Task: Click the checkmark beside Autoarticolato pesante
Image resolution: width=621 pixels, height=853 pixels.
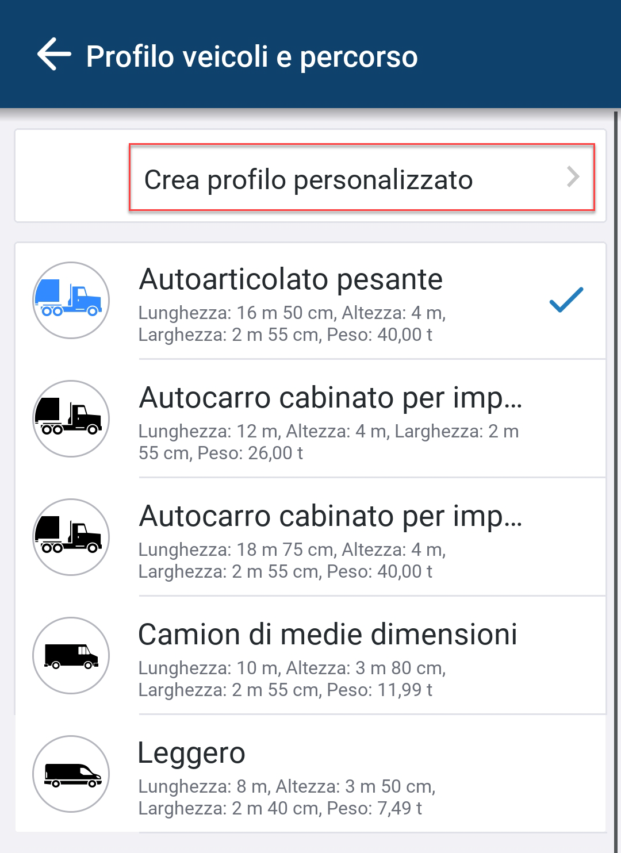Action: 566,299
